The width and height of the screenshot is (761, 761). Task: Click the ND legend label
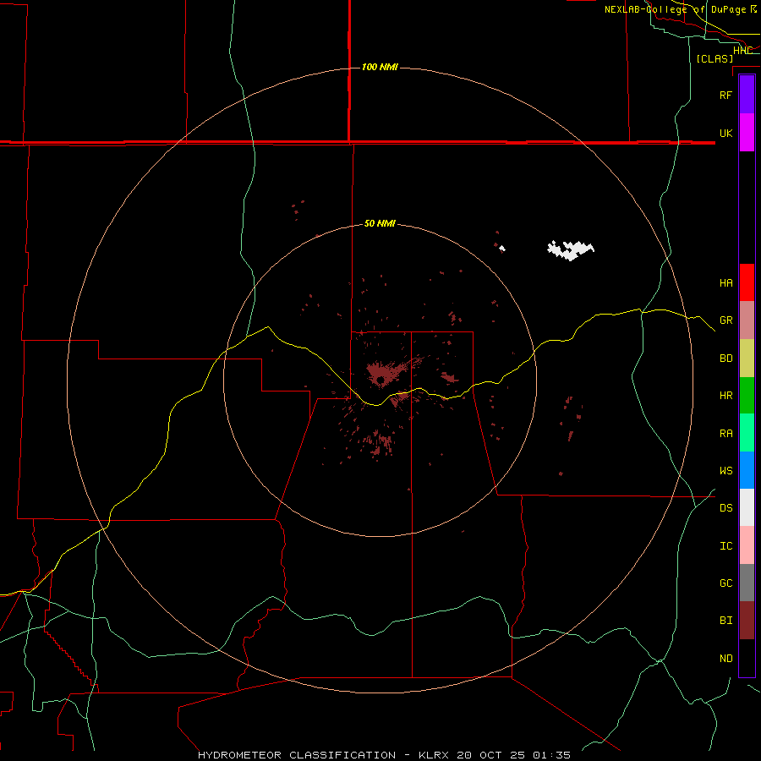point(725,659)
